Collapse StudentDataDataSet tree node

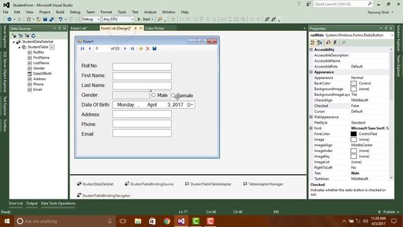14,42
